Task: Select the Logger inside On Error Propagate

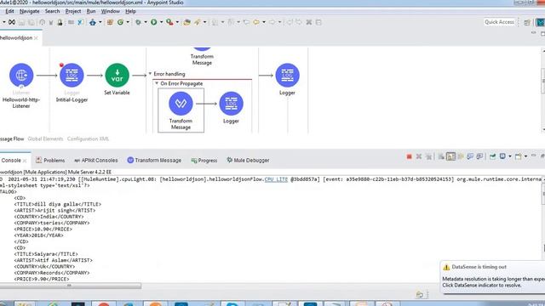Action: (x=231, y=104)
